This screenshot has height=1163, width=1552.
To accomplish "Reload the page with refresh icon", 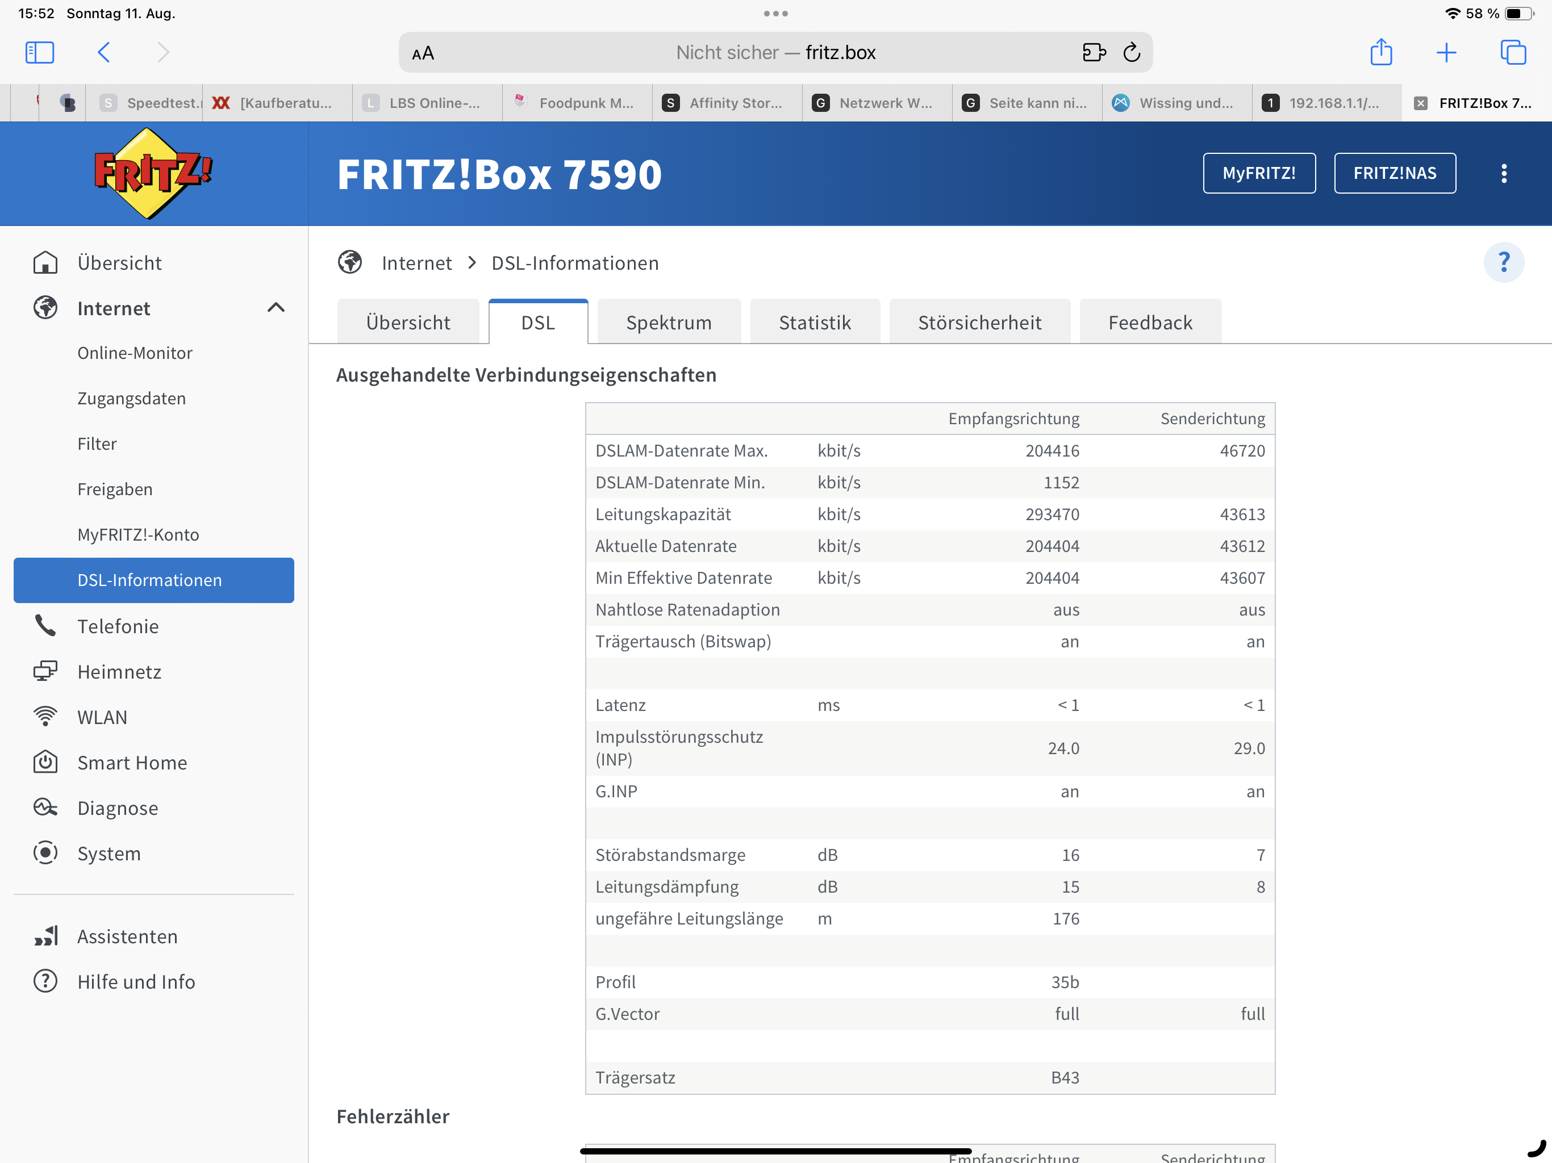I will [x=1131, y=53].
